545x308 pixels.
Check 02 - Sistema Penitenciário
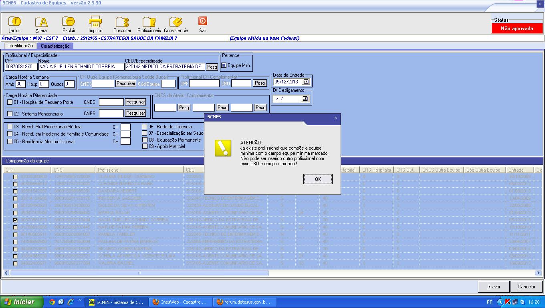pyautogui.click(x=10, y=114)
